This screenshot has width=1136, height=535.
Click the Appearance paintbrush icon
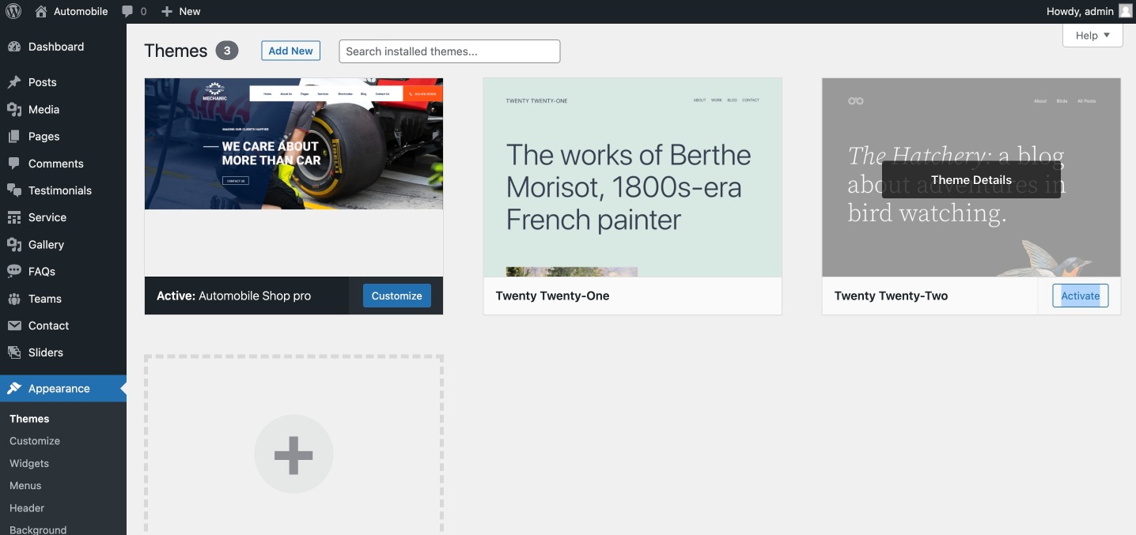click(x=14, y=388)
